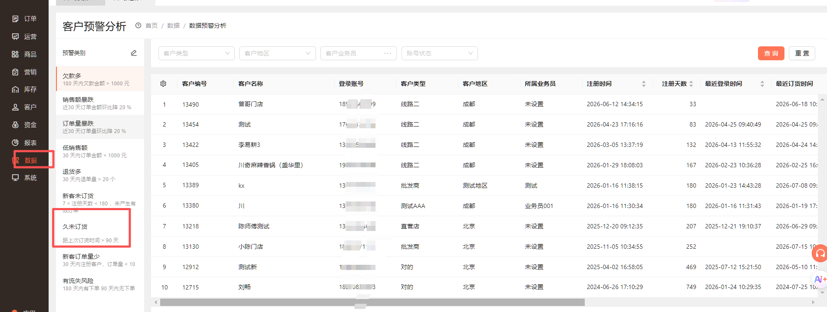Viewport: 827px width, 312px height.
Task: Open the customer service headset icon
Action: pyautogui.click(x=820, y=253)
